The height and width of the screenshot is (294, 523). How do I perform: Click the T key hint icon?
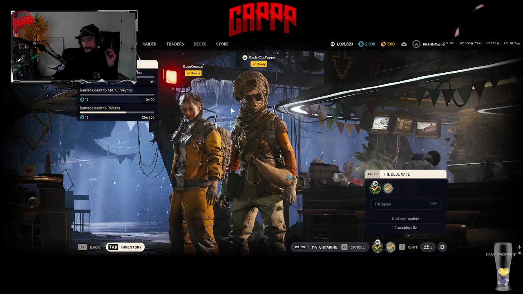(x=402, y=247)
